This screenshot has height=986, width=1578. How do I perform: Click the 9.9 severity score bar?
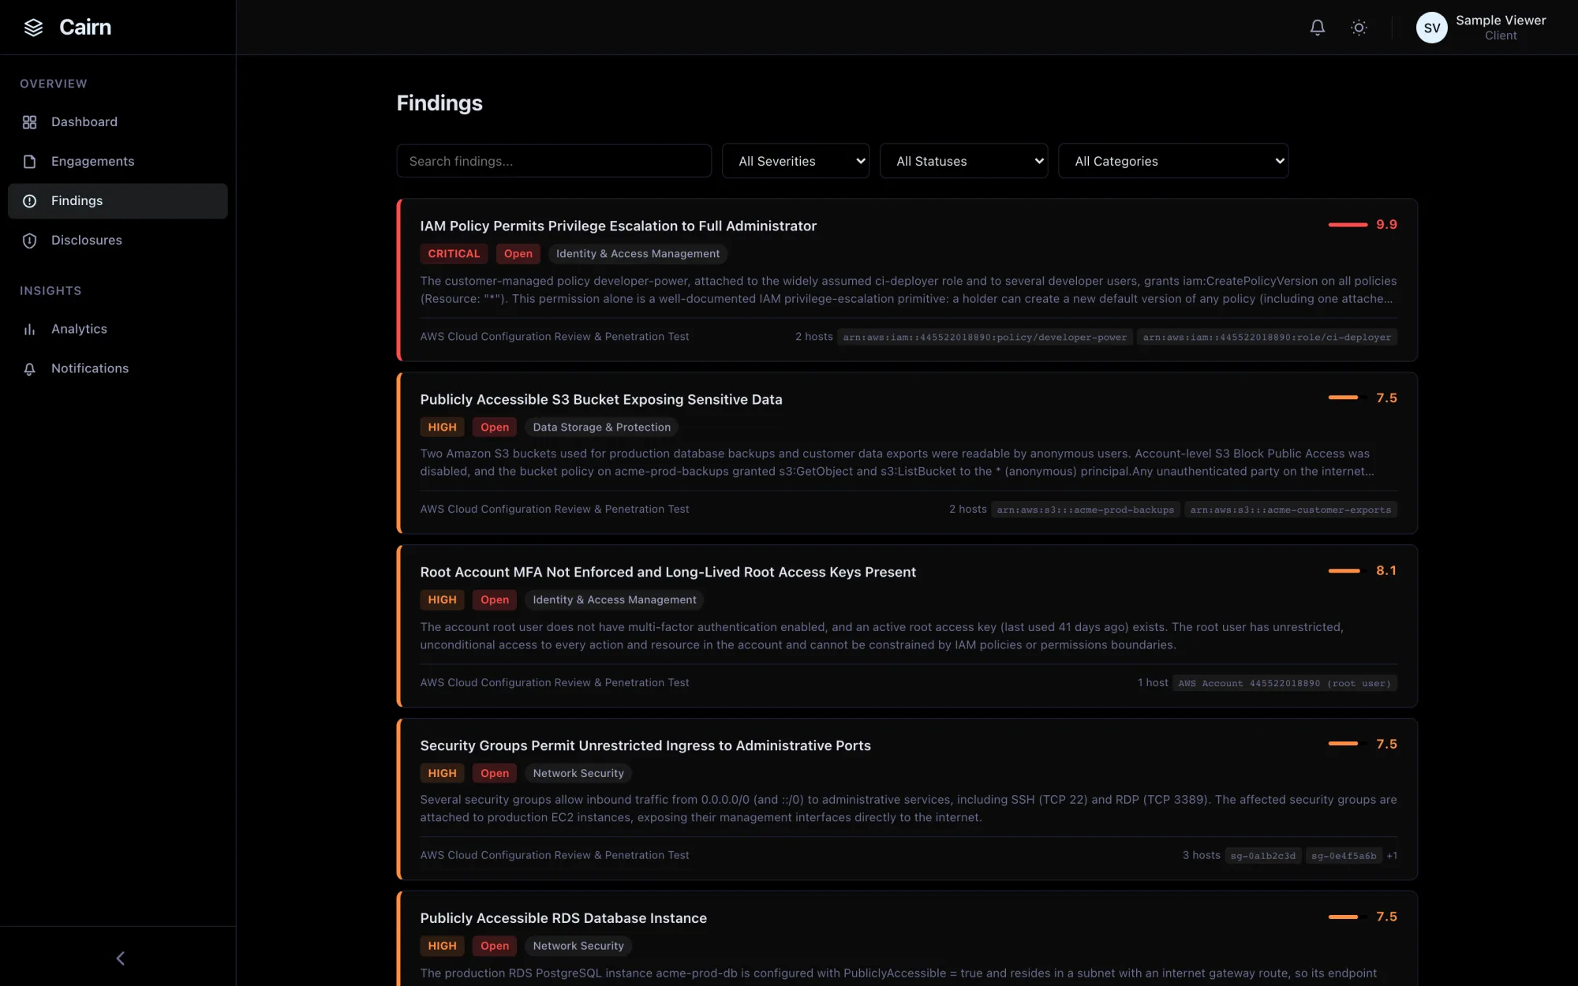click(1348, 225)
